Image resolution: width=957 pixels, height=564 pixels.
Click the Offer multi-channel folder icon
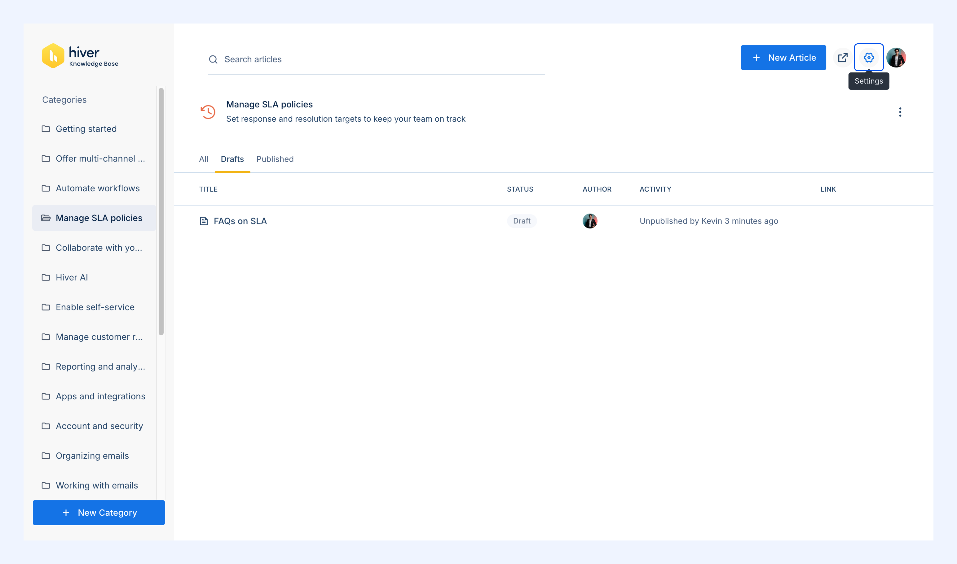(46, 158)
